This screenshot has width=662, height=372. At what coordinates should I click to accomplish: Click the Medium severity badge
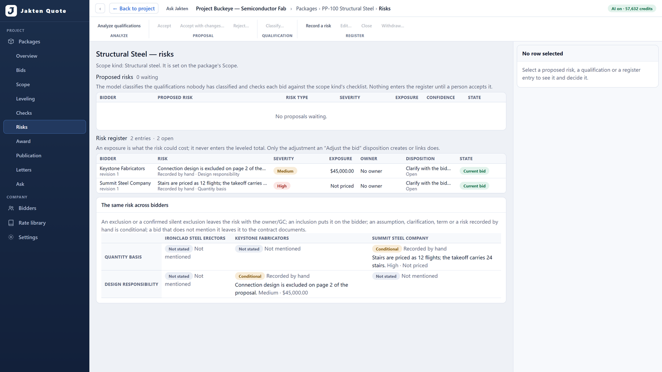point(285,171)
